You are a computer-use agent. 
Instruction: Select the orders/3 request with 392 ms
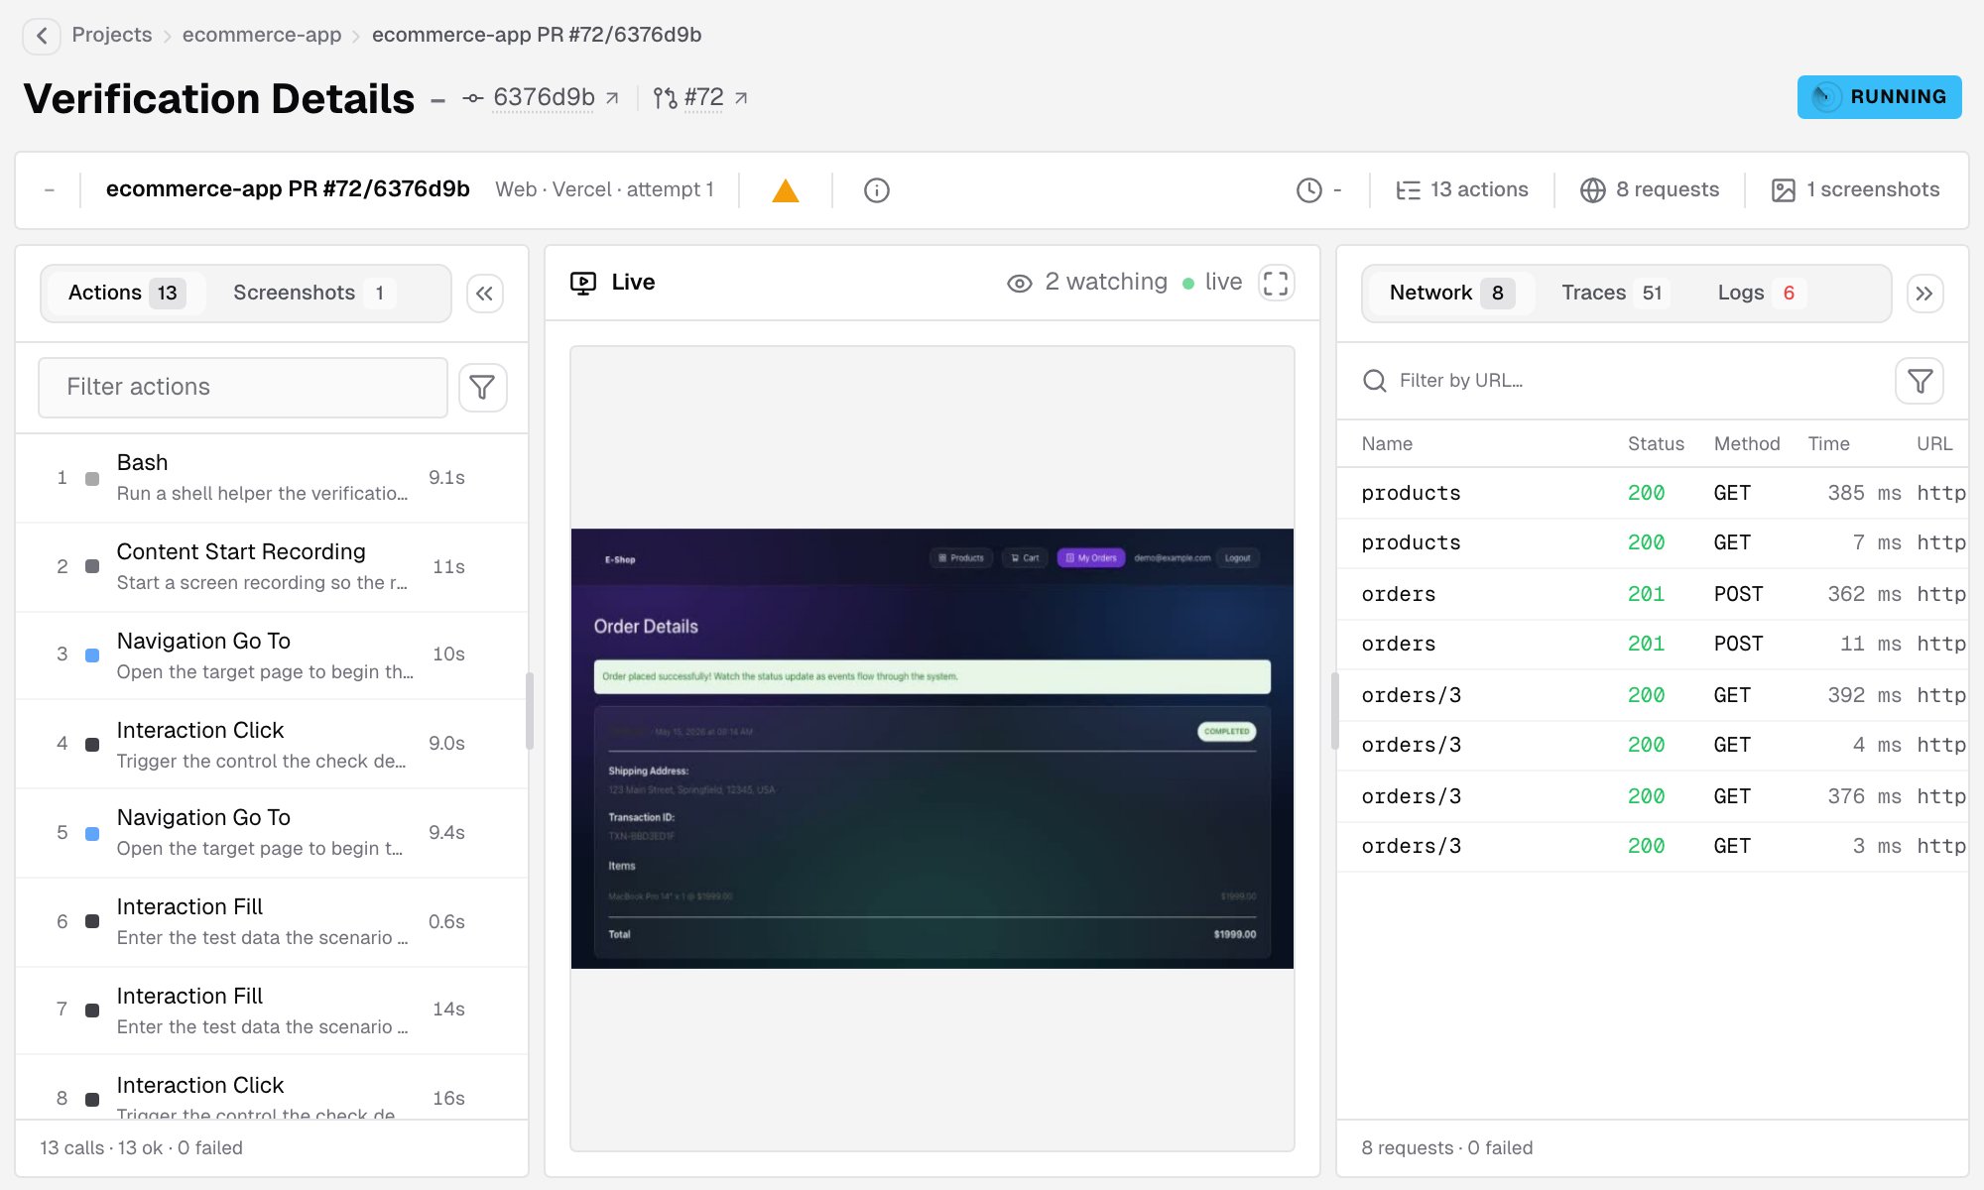[1653, 695]
